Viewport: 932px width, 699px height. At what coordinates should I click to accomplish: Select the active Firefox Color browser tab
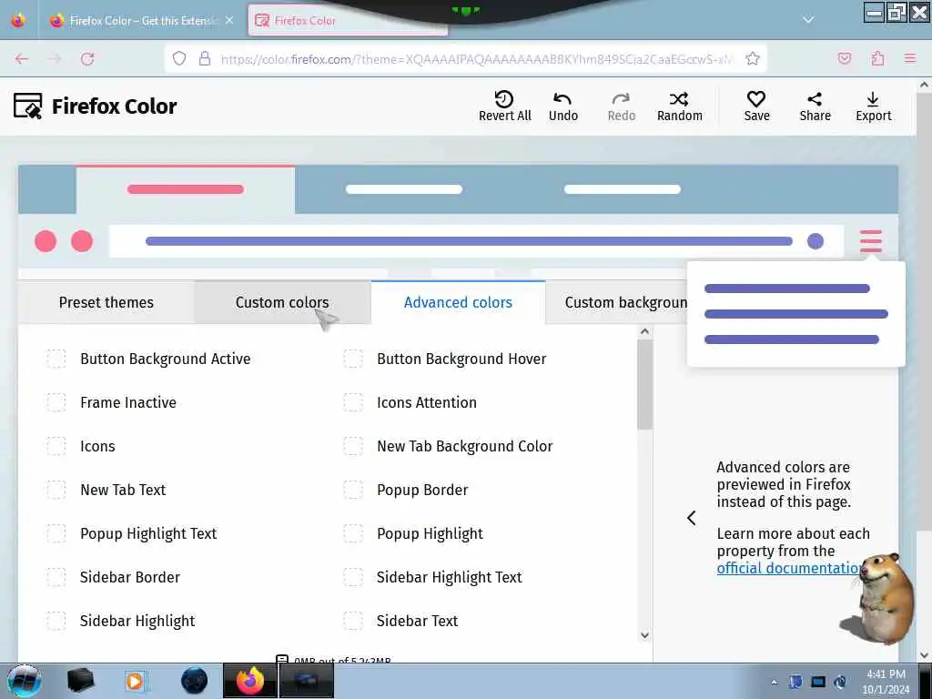coord(348,20)
